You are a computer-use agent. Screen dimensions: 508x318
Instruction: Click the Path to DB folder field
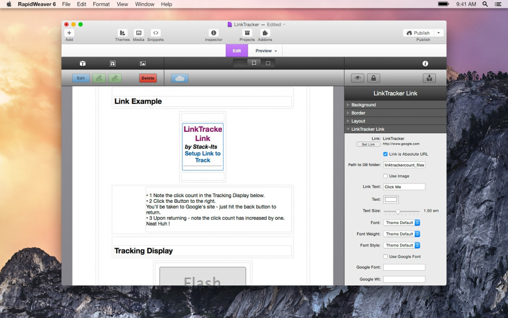tap(404, 165)
